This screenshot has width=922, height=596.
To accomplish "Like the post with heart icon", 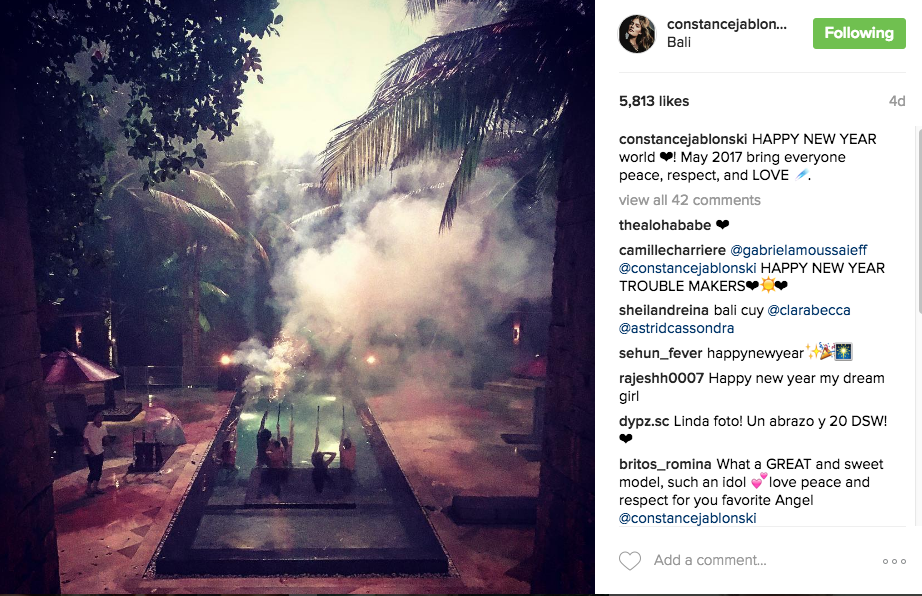I will point(629,561).
